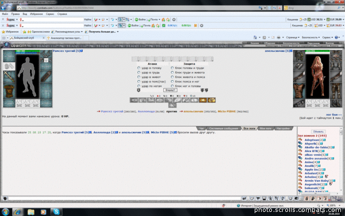
Task: Click Windows Start orb button
Action: pos(5,212)
